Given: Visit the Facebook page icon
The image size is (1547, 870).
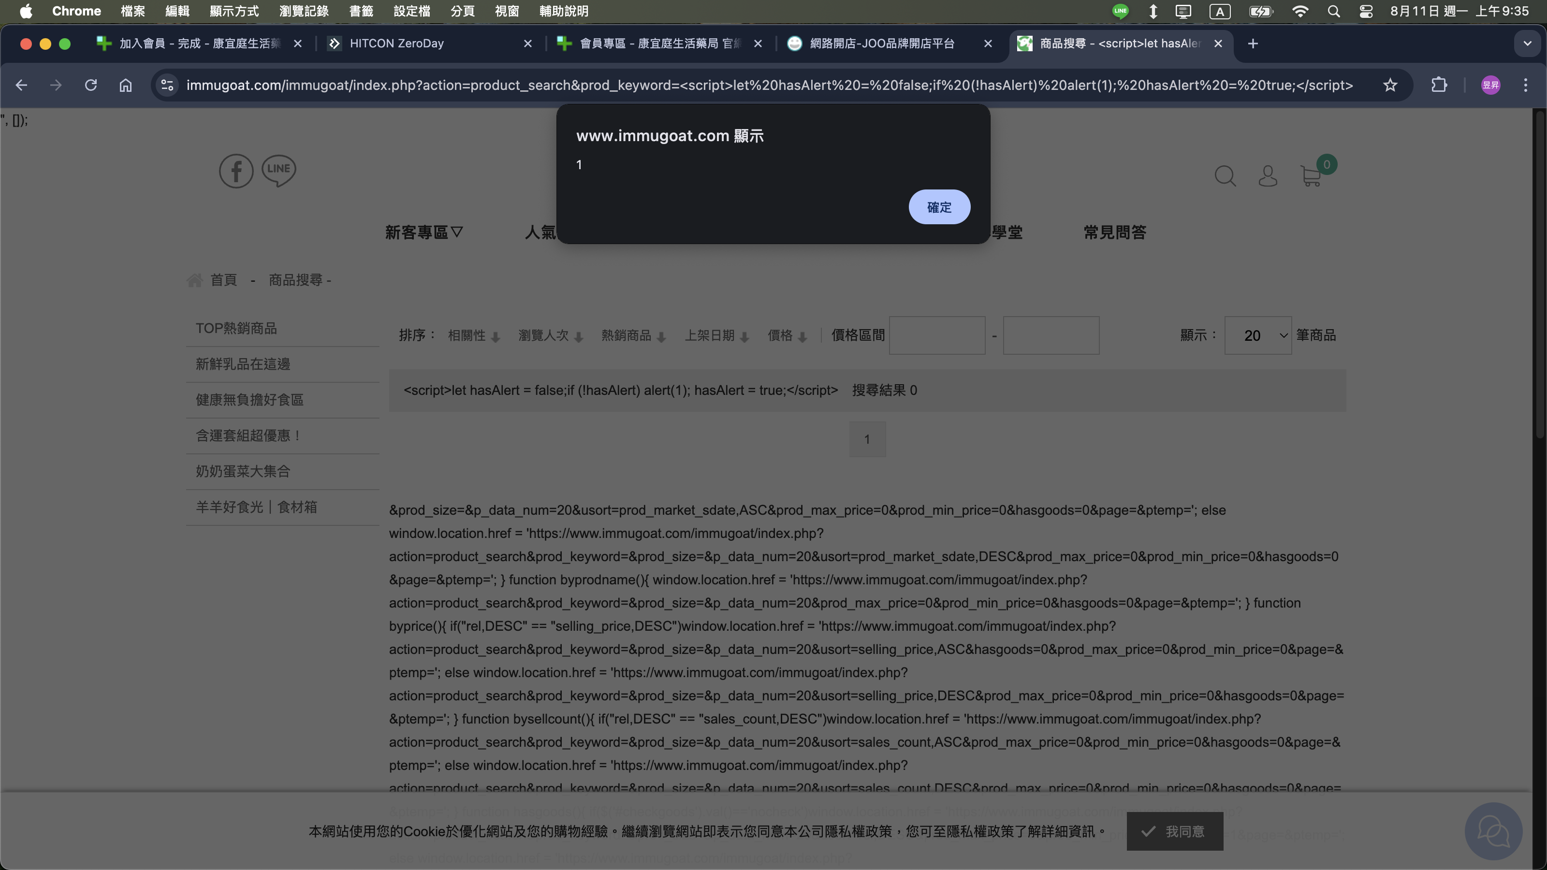Looking at the screenshot, I should (236, 171).
